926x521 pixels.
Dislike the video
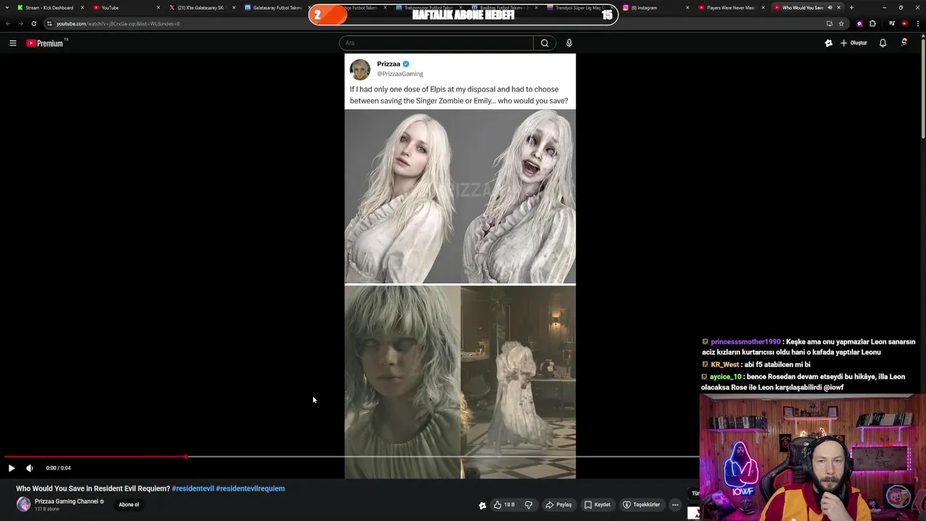click(529, 505)
